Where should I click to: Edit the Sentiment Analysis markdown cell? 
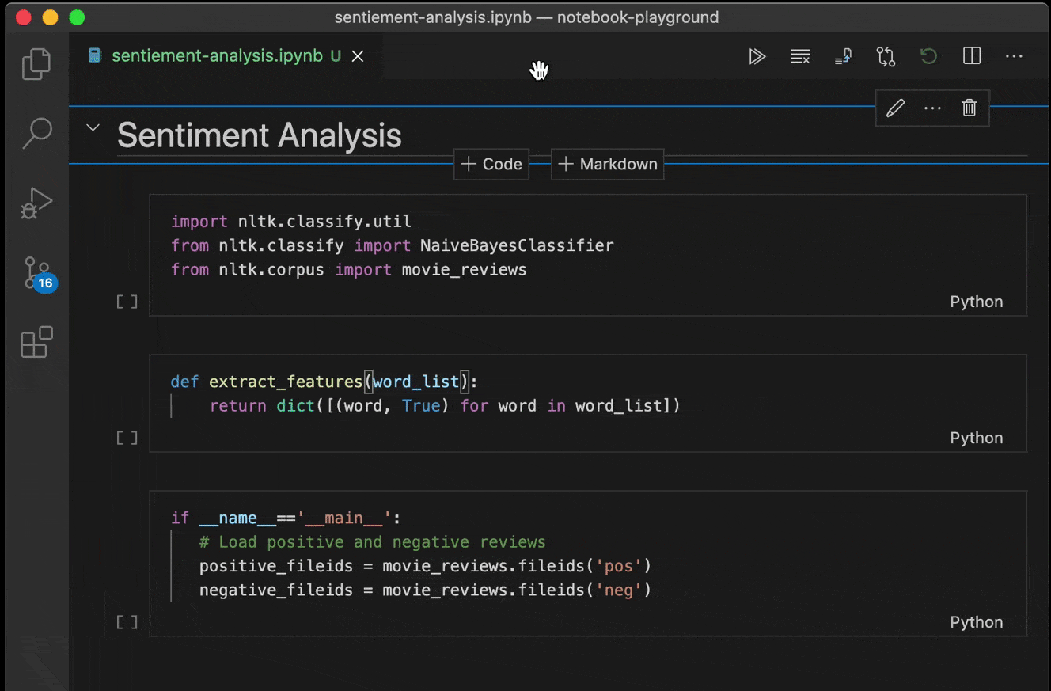click(895, 108)
